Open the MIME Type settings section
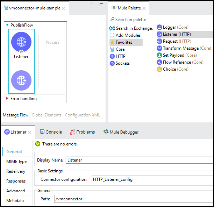The image size is (214, 207). click(16, 162)
